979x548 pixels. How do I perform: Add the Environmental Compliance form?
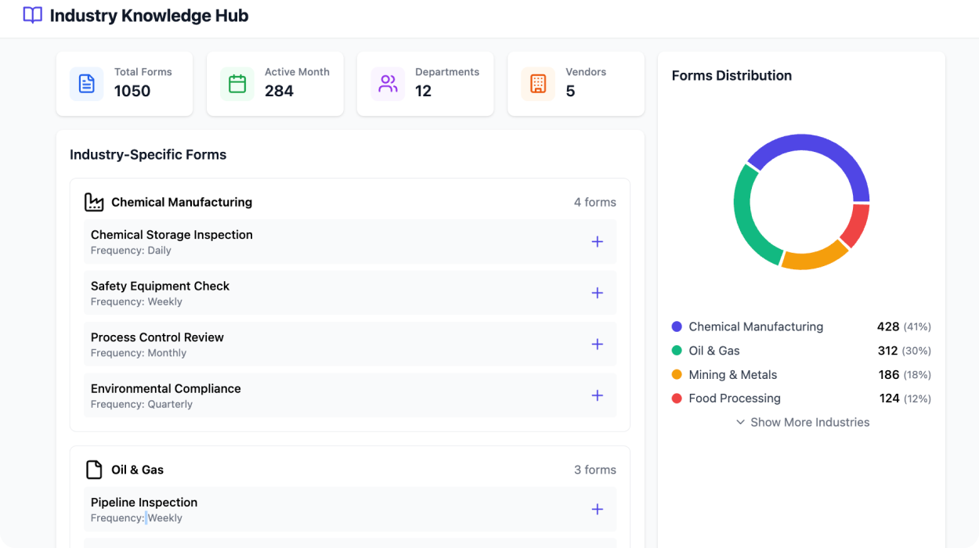598,395
